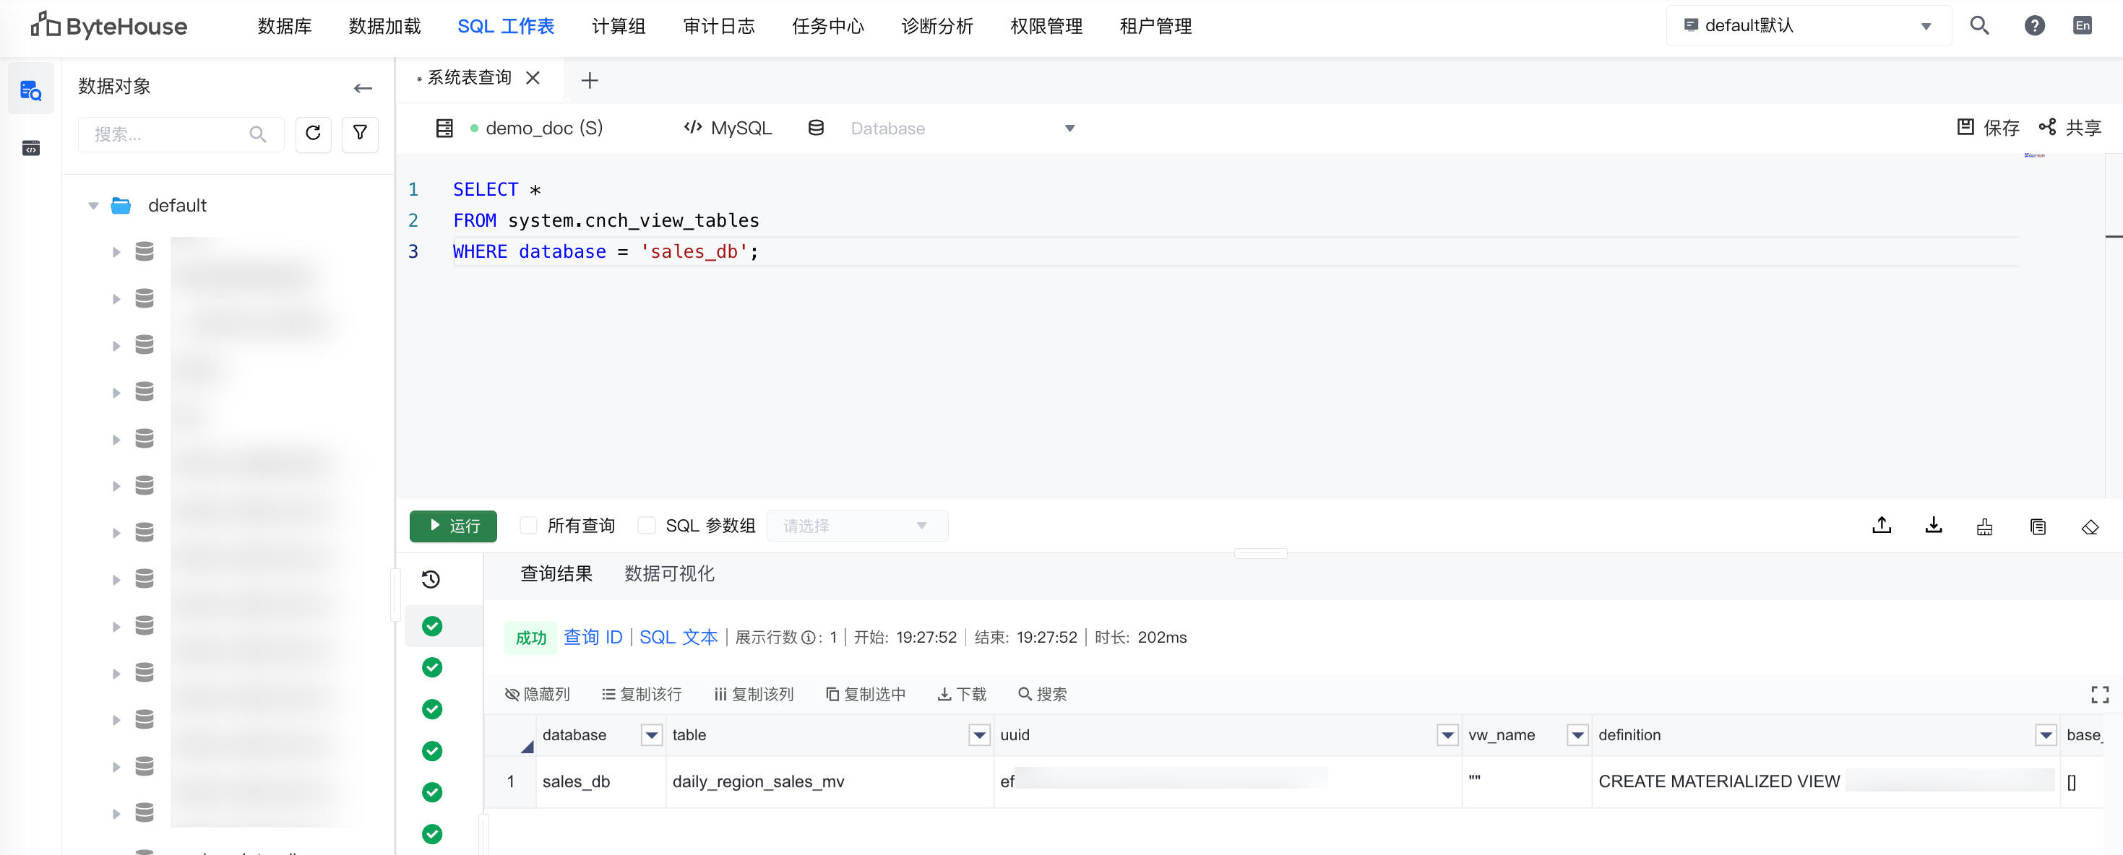2123x855 pixels.
Task: Collapse the default folder tree node
Action: pos(93,205)
